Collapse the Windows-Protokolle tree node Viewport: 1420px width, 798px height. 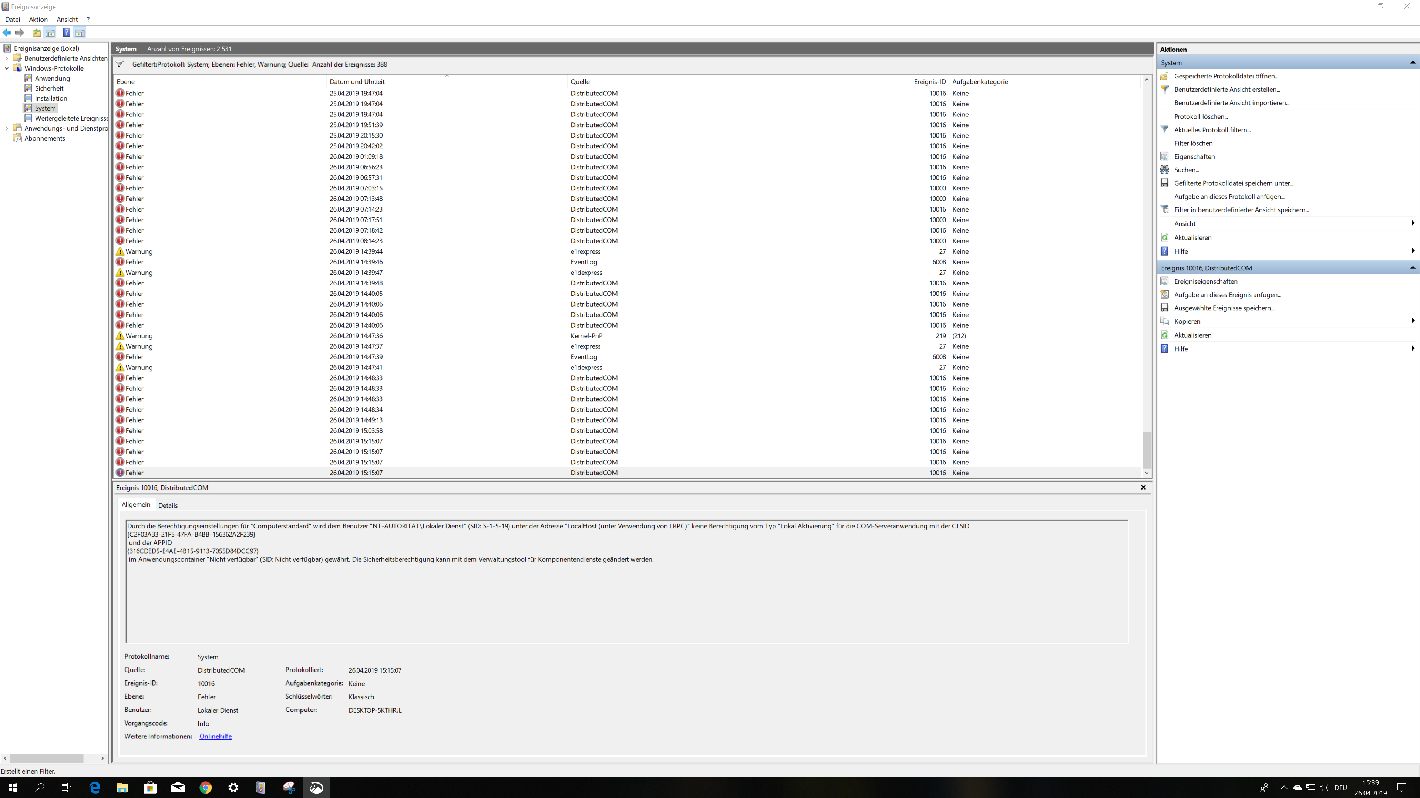point(7,68)
